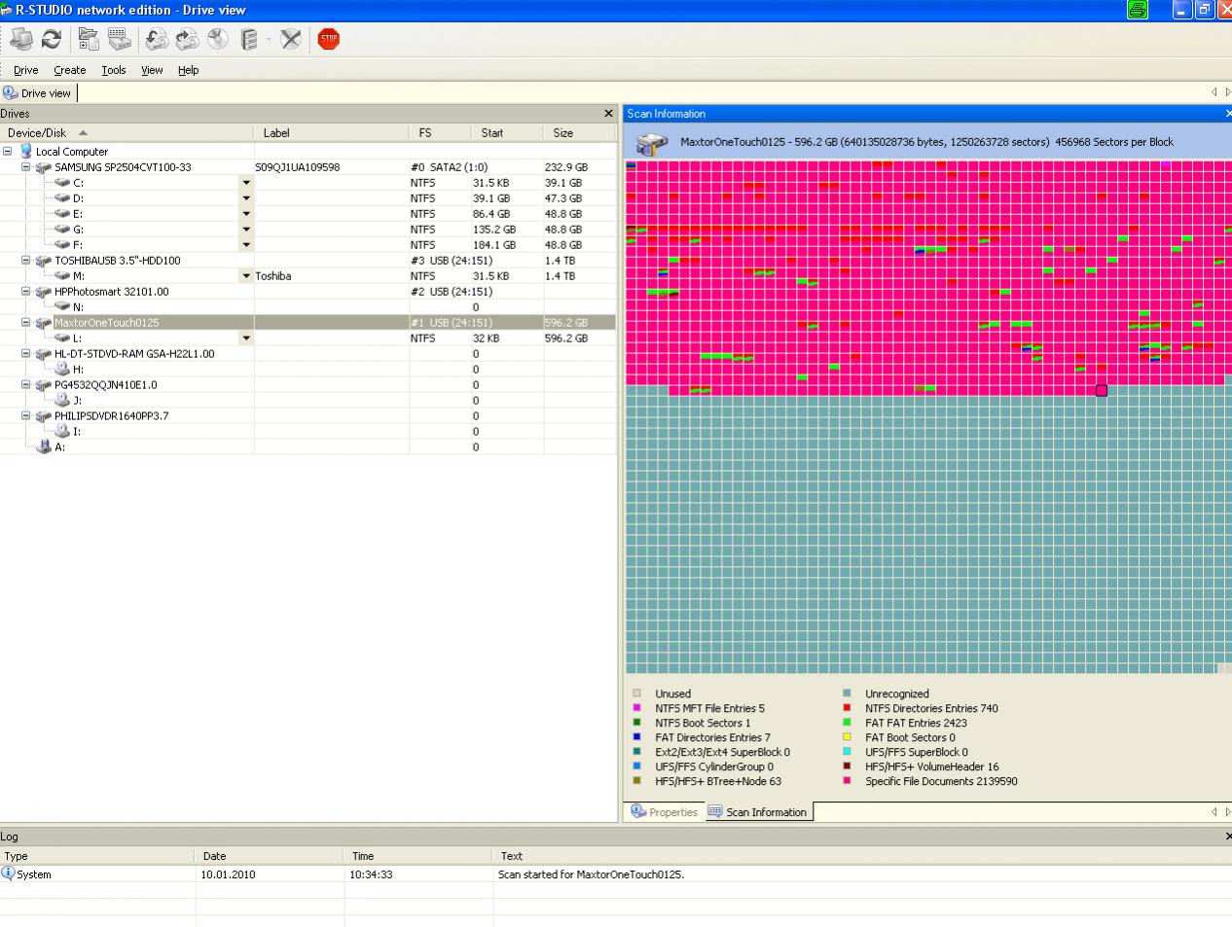Open the dropdown arrow on the G: row

[246, 230]
